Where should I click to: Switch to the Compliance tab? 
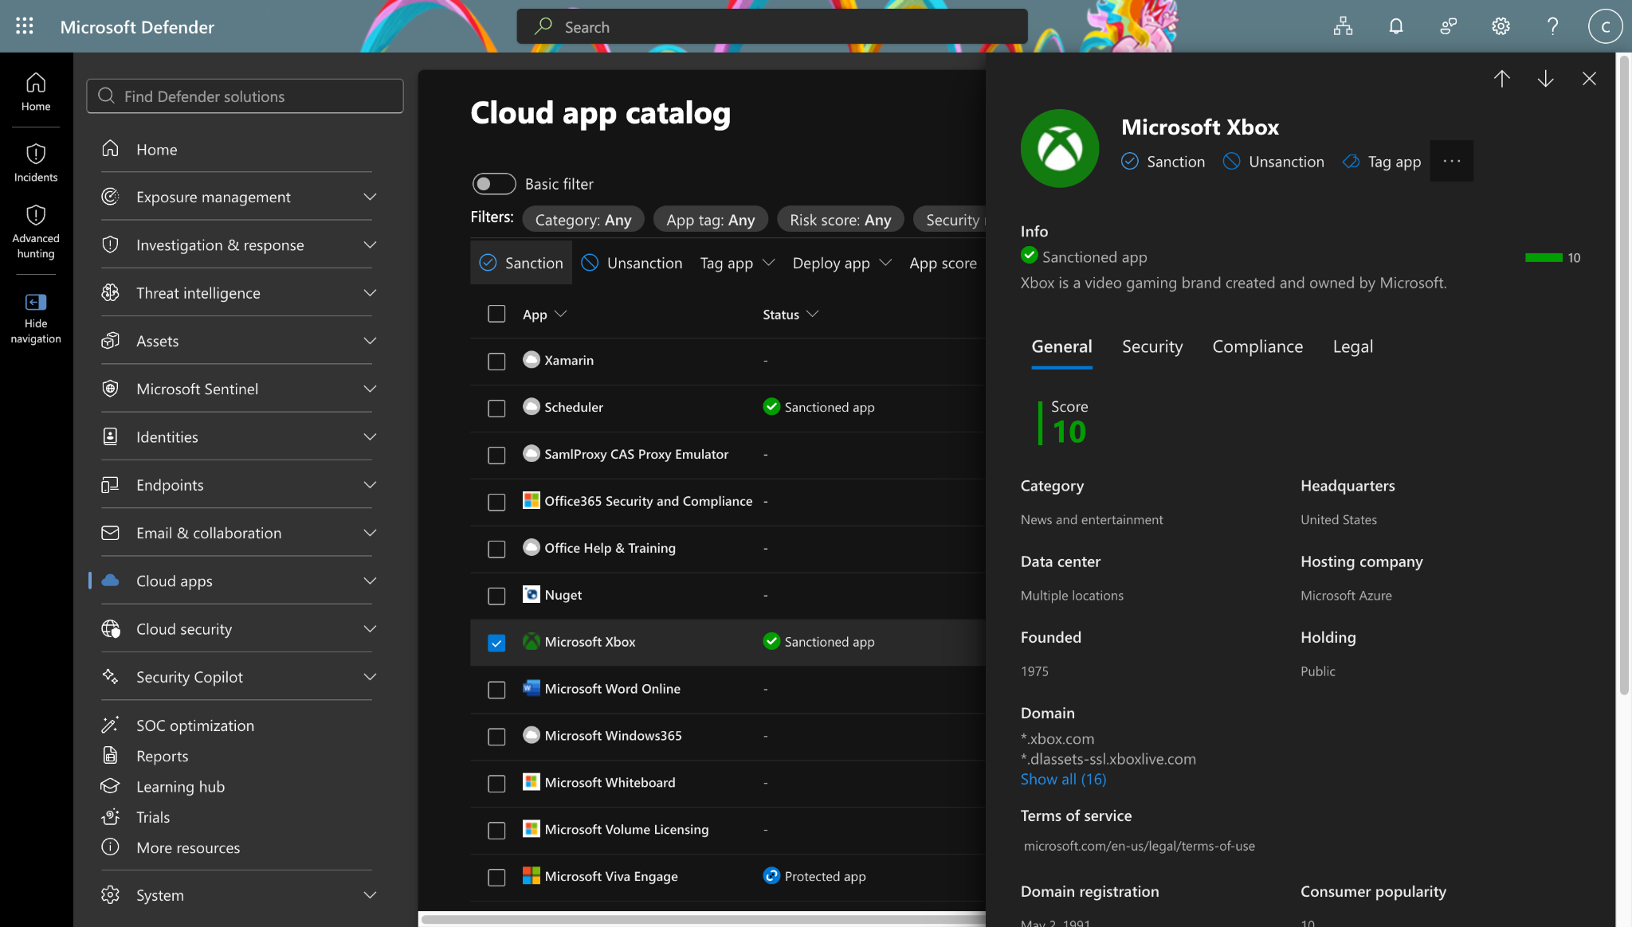1257,346
